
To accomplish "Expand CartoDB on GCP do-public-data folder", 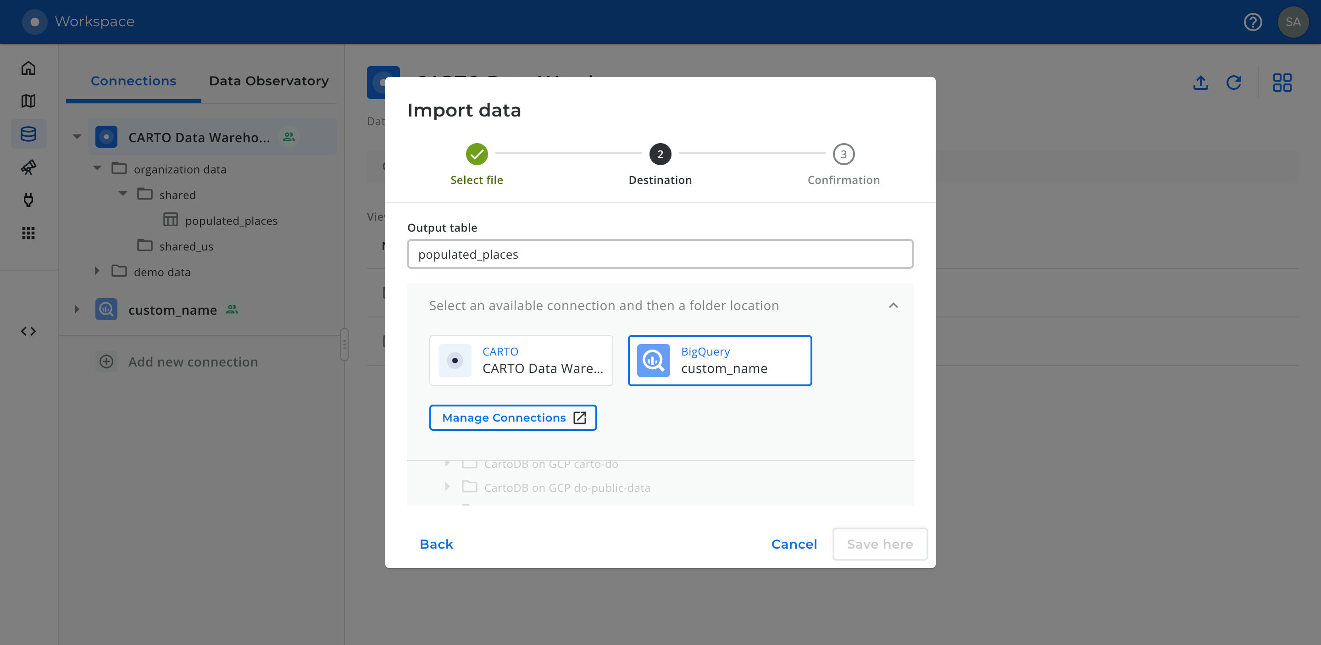I will point(448,487).
